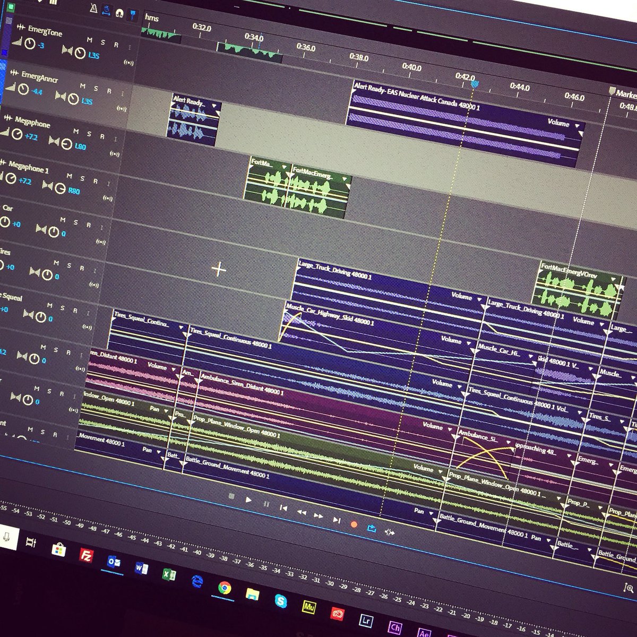Mute the Megaphone track
637x637 pixels.
(x=75, y=132)
